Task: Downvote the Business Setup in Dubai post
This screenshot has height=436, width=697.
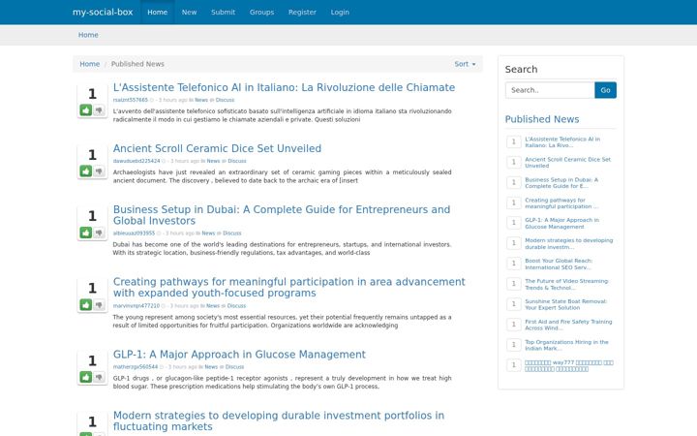Action: pyautogui.click(x=99, y=233)
